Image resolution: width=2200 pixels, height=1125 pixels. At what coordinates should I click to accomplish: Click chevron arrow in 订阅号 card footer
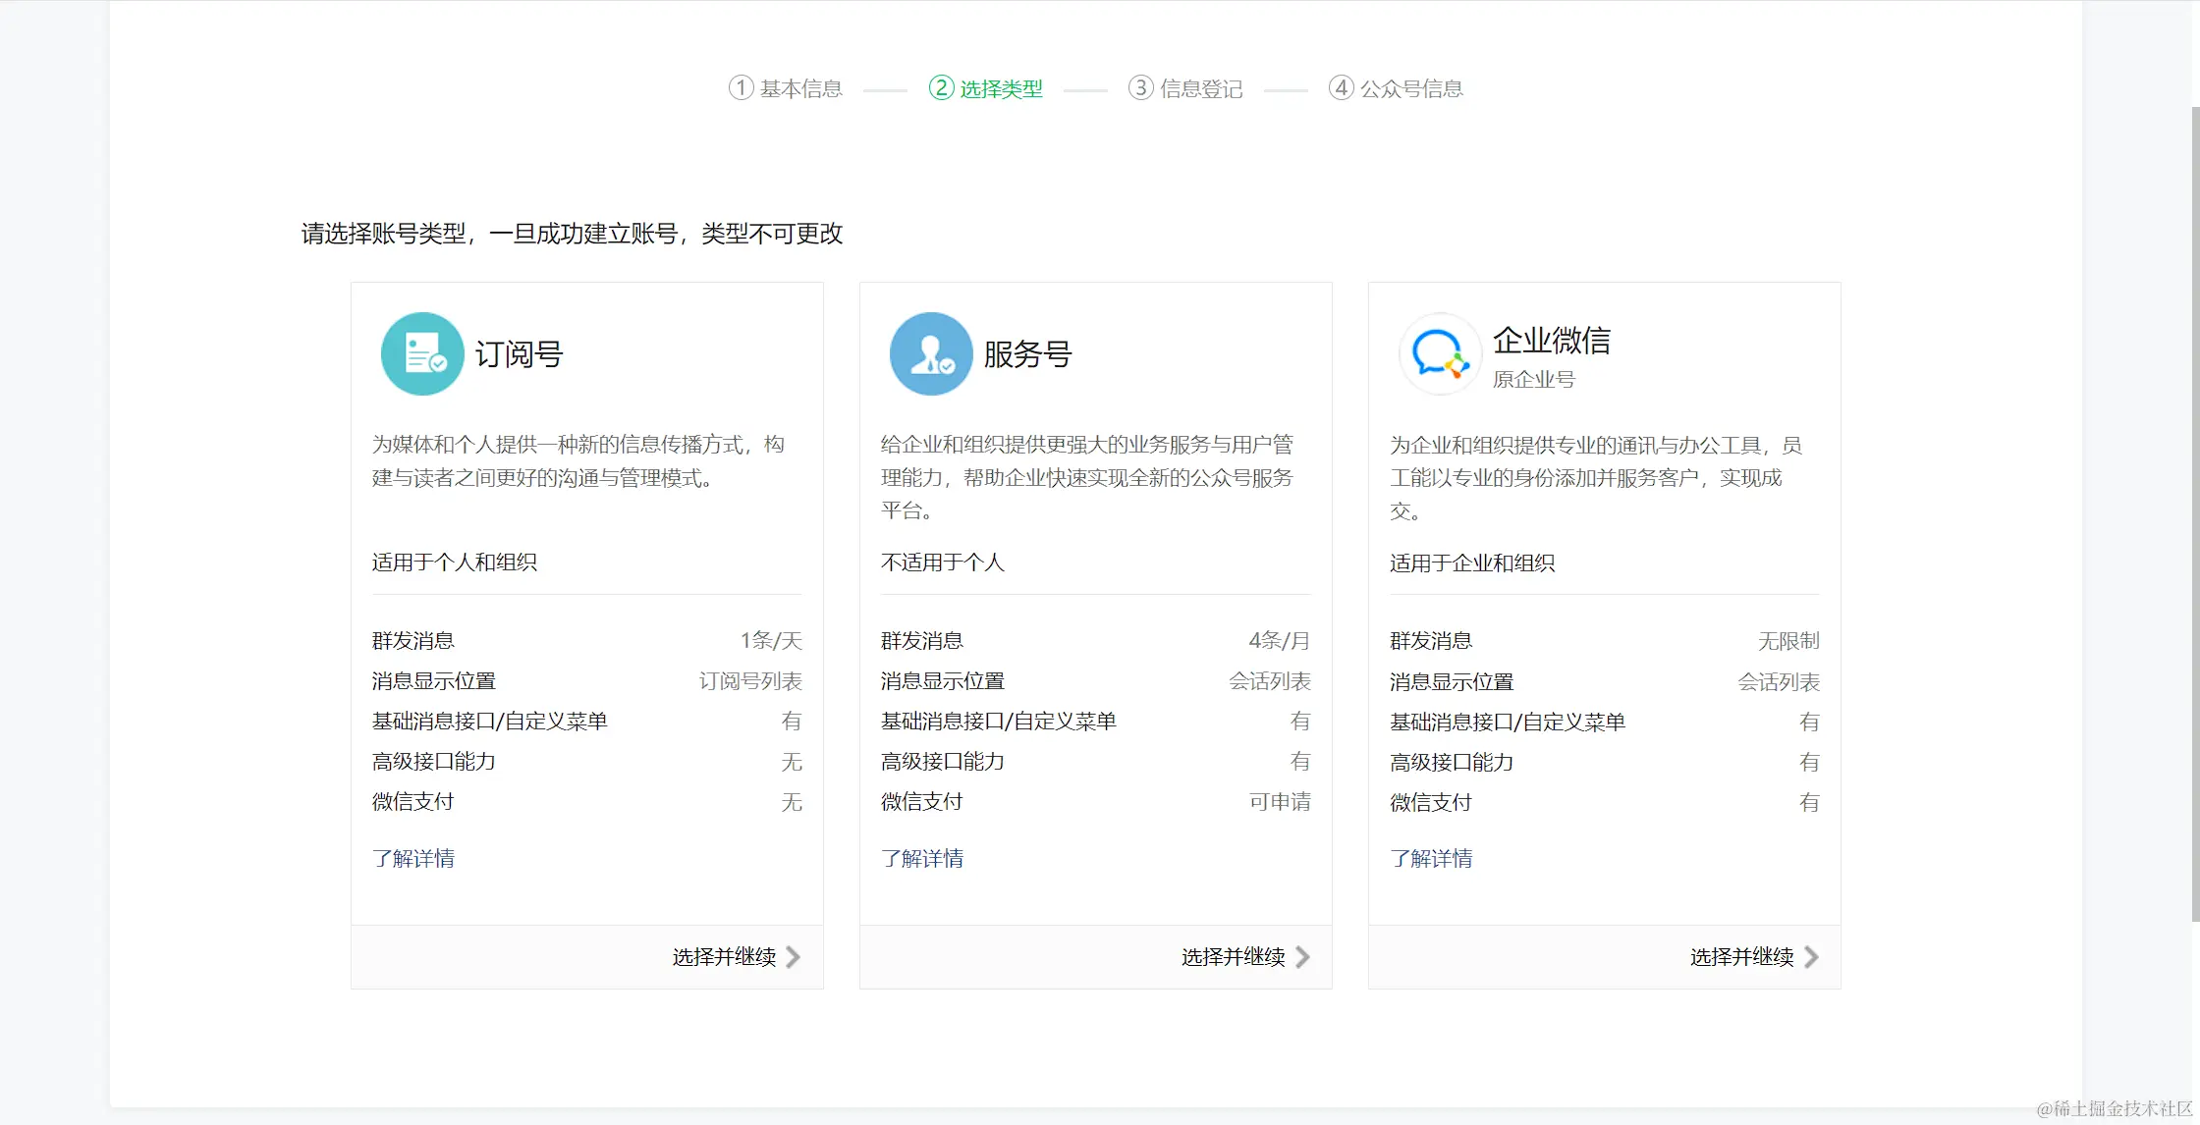click(794, 957)
